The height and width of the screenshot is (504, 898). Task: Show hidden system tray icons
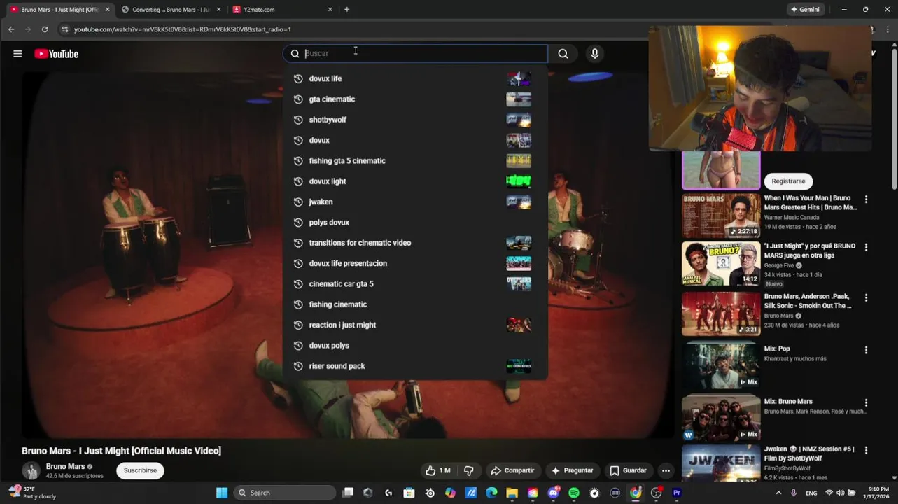778,493
